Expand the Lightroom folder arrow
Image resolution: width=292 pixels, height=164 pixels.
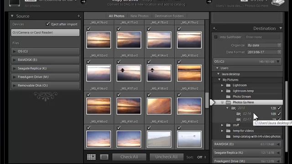pyautogui.click(x=222, y=85)
